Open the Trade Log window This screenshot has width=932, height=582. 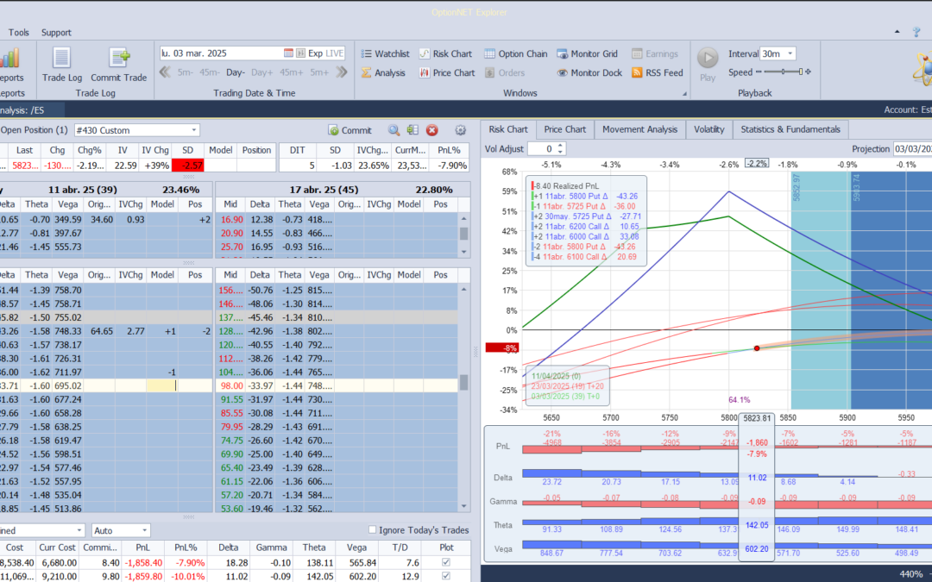62,64
